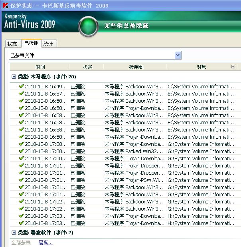Click the Kaspersky Anti-Virus 2009 header logo
Viewport: 241px width, 247px height.
click(30, 21)
